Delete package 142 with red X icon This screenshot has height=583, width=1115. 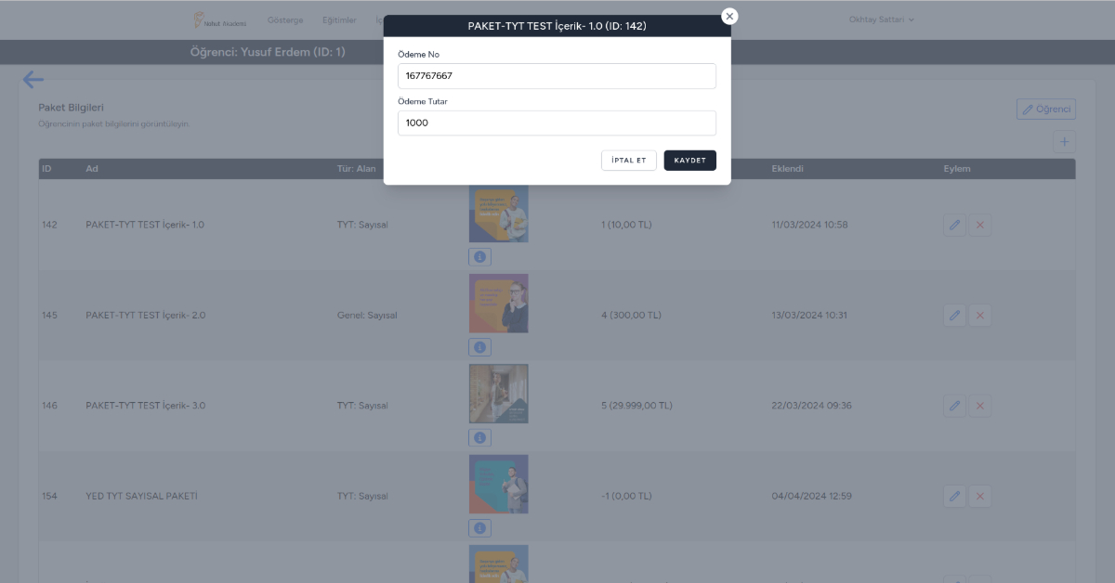[980, 225]
